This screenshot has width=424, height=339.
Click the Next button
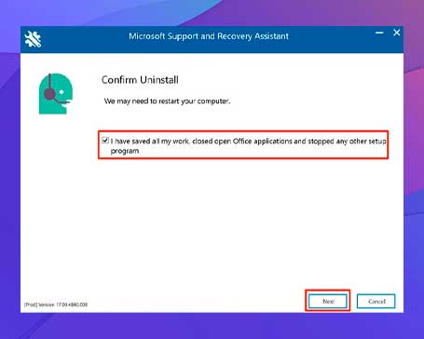click(328, 301)
